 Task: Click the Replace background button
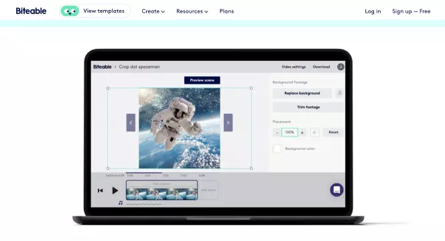[302, 93]
